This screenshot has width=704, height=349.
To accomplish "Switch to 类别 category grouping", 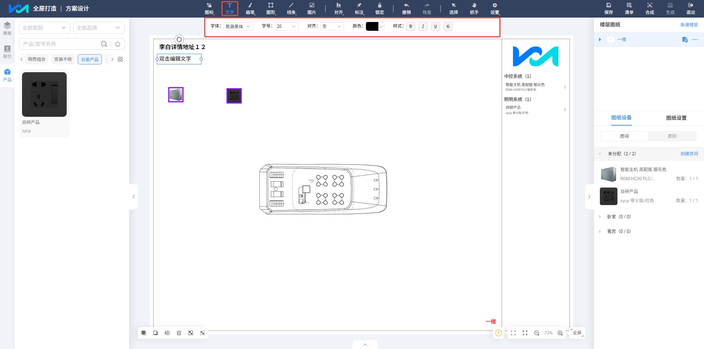I will (x=672, y=136).
